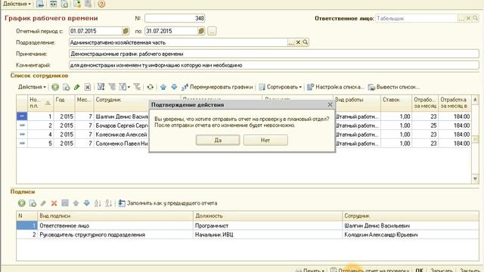Copy row icon in employee list toolbar
The height and width of the screenshot is (272, 484).
coord(66,88)
